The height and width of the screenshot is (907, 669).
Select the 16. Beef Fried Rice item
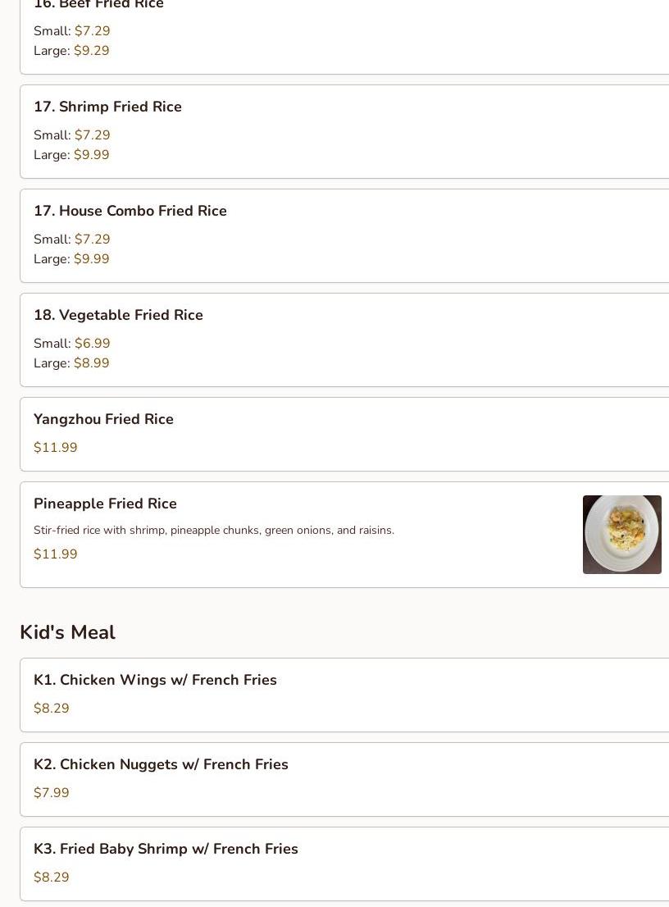coord(344,37)
